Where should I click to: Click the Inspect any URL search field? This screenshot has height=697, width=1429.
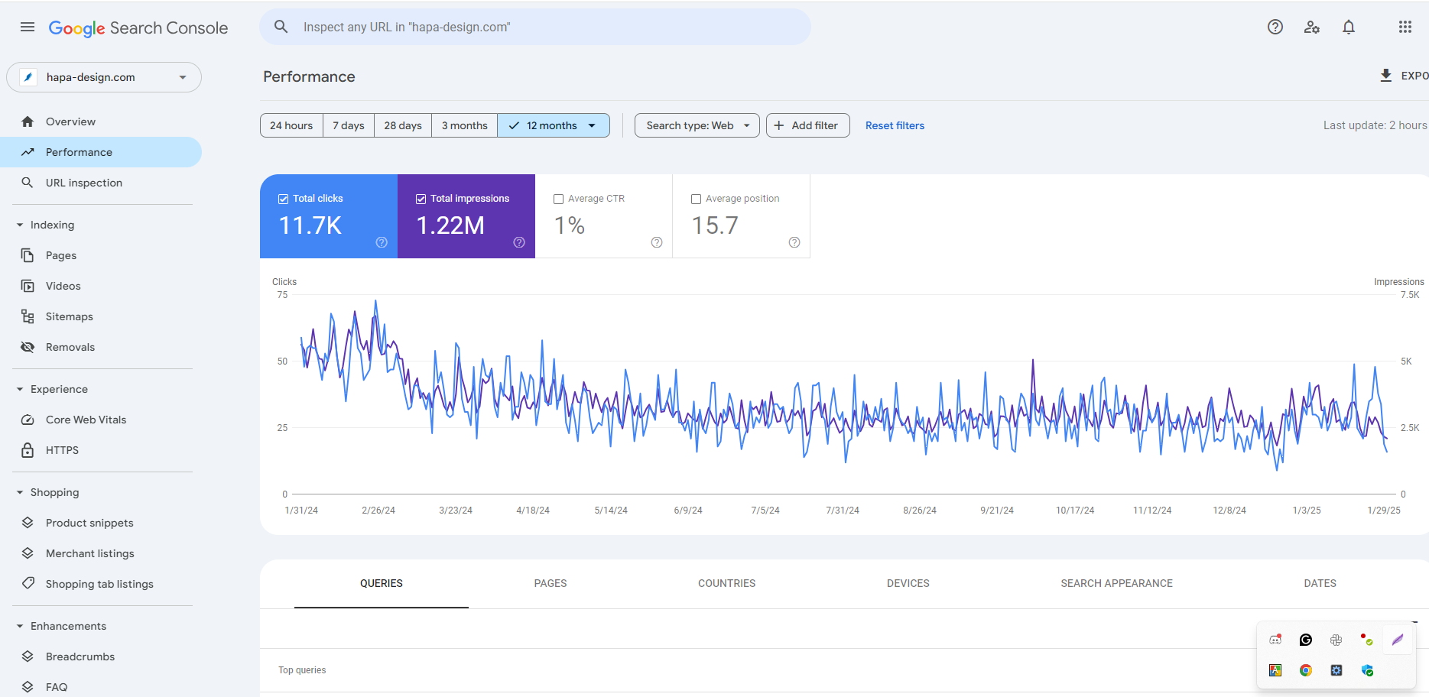(x=535, y=27)
